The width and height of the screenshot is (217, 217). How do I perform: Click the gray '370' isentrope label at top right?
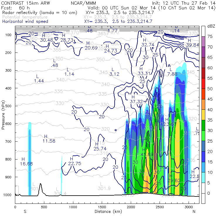click(x=193, y=33)
